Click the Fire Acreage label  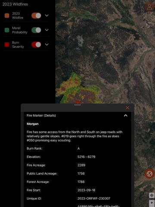pos(36,165)
